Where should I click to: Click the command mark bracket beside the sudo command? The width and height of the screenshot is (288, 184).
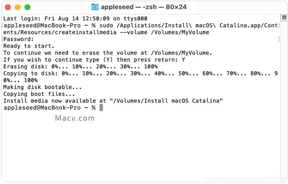(x=2, y=25)
